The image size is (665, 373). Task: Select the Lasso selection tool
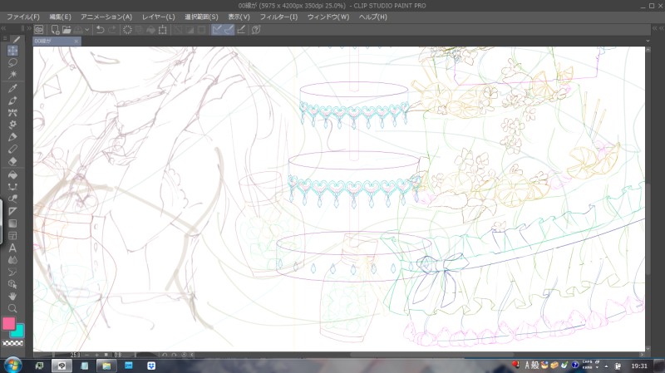point(12,63)
